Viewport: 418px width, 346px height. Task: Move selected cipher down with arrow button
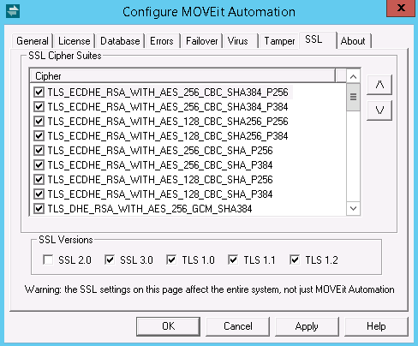coord(379,110)
